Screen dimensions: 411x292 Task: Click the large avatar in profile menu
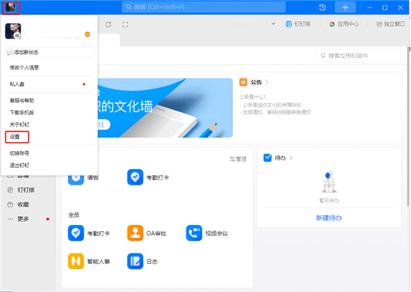coord(13,31)
